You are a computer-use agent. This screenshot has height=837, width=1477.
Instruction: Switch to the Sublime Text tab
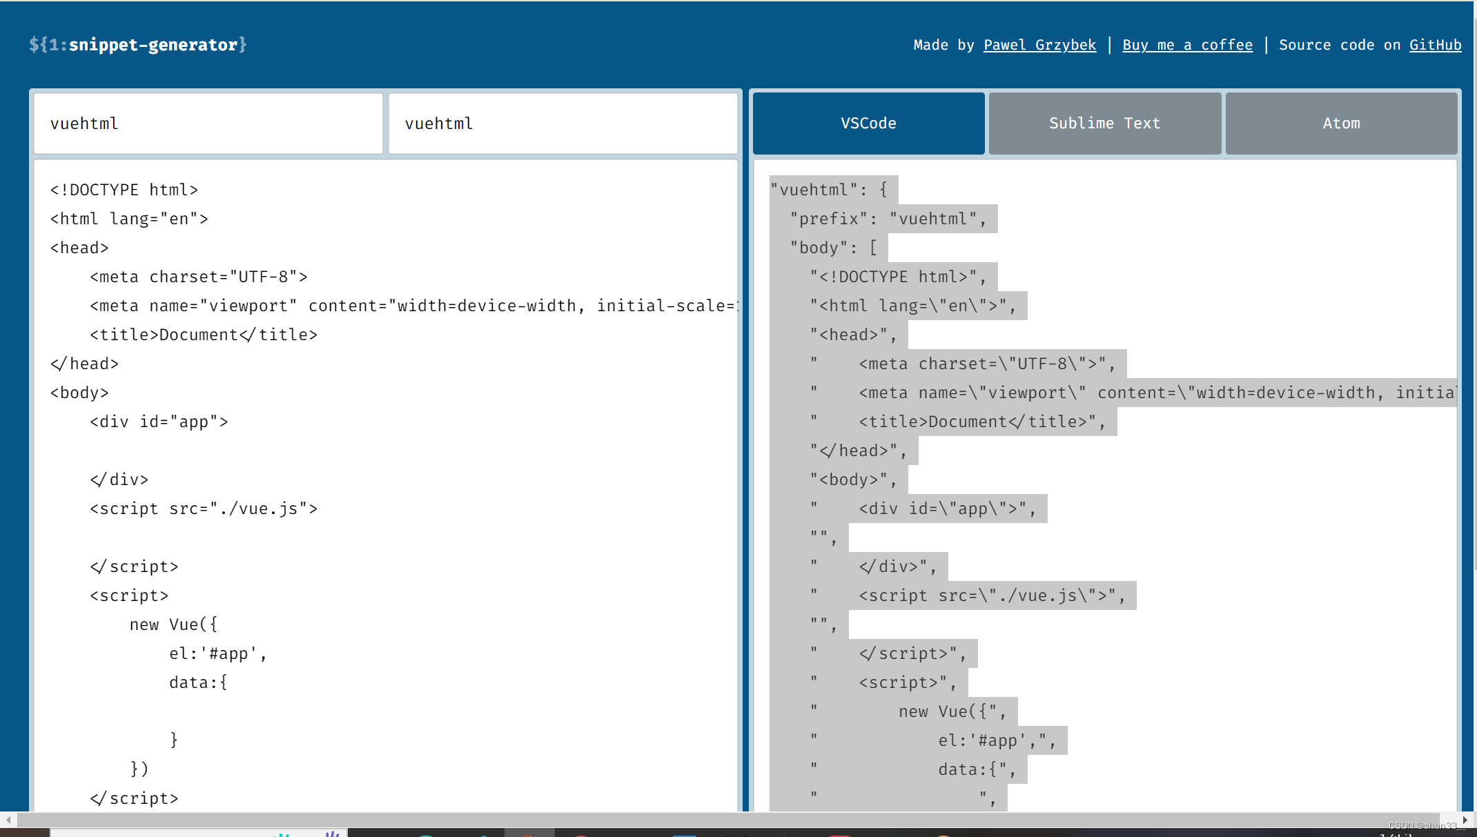click(1104, 124)
